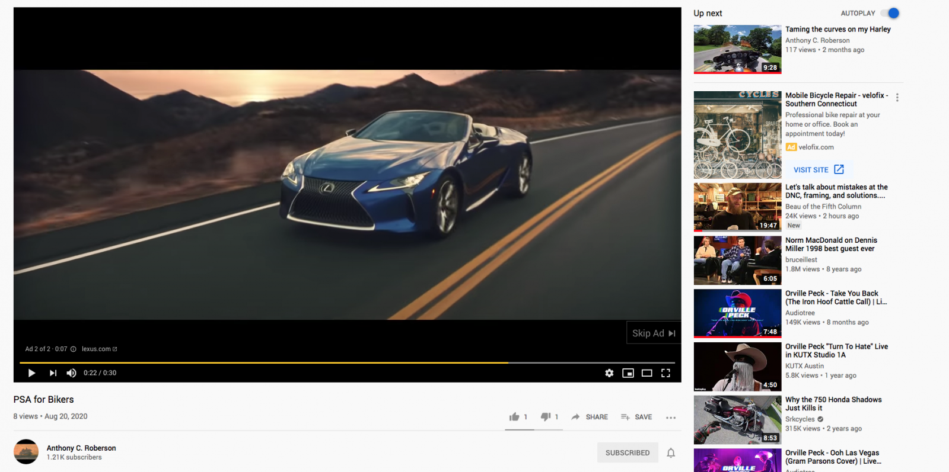
Task: Open the 750 Honda Shadows video thumbnail
Action: [x=737, y=420]
